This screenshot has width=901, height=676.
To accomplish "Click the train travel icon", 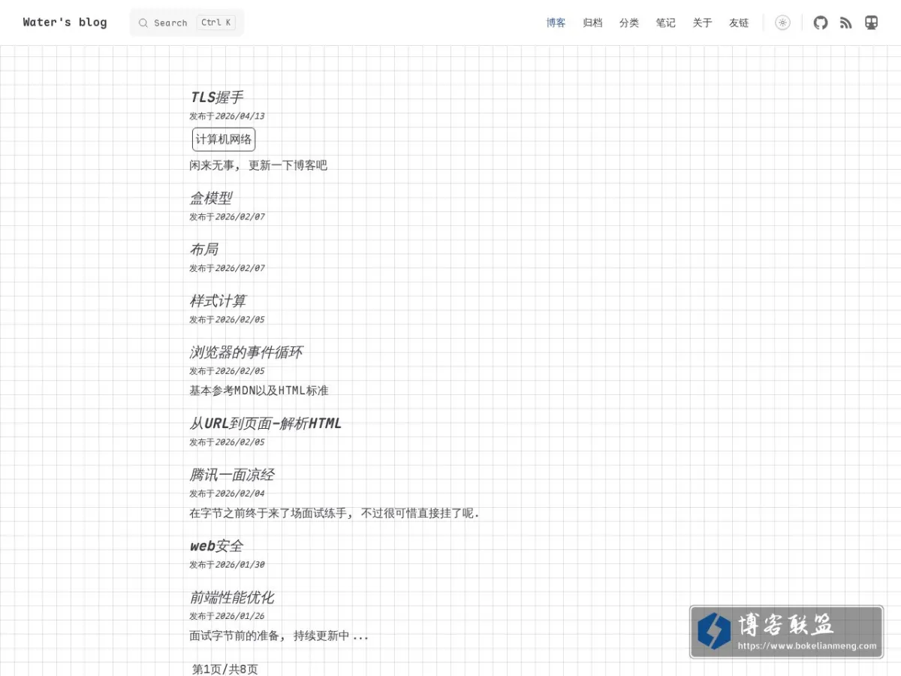I will pyautogui.click(x=871, y=23).
